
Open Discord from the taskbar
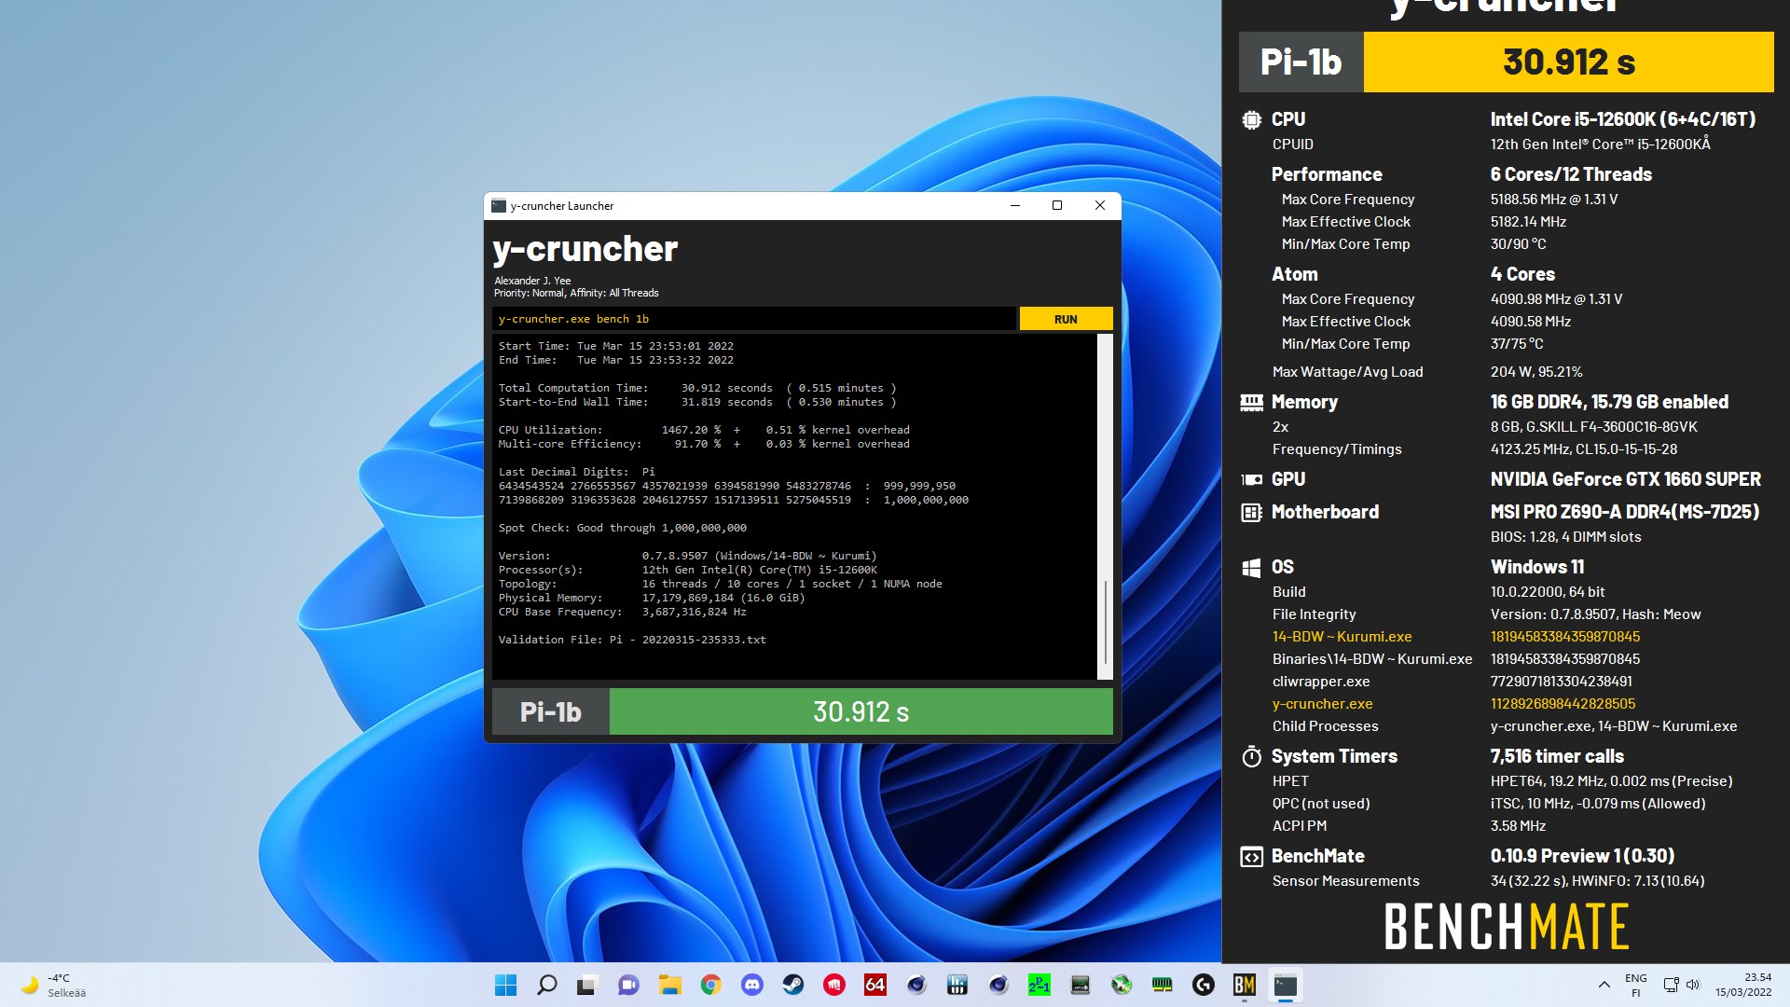pyautogui.click(x=751, y=985)
